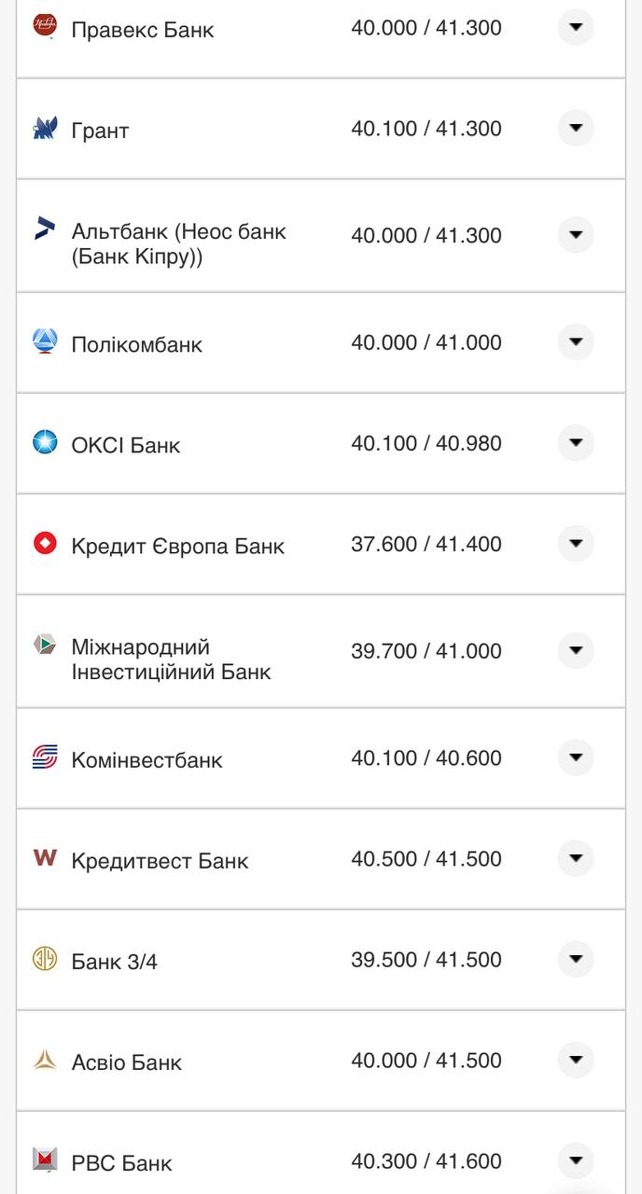The height and width of the screenshot is (1194, 642).
Task: Click the Банк 3/4 row
Action: tap(321, 959)
